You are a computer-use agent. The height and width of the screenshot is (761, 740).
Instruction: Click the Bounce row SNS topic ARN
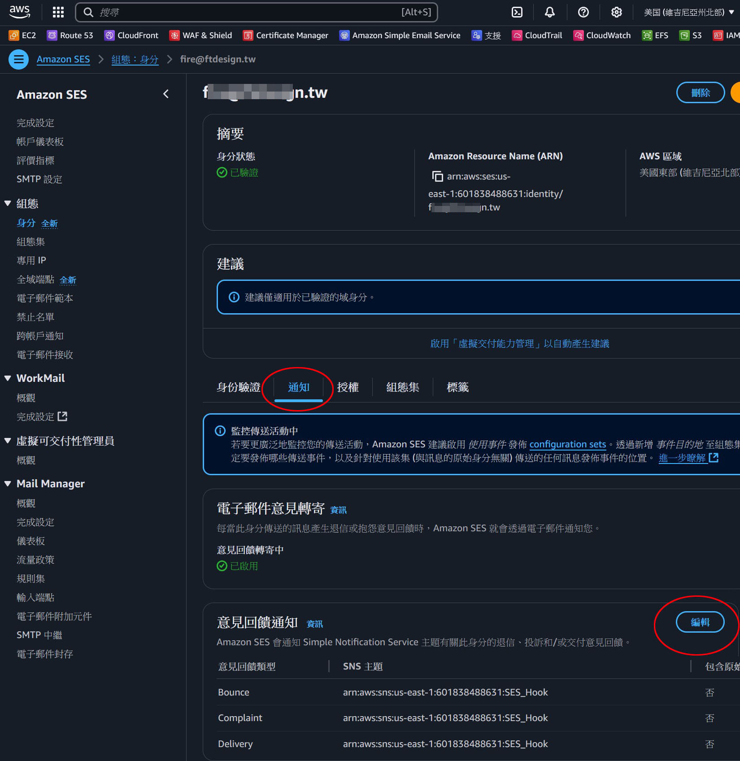point(445,692)
